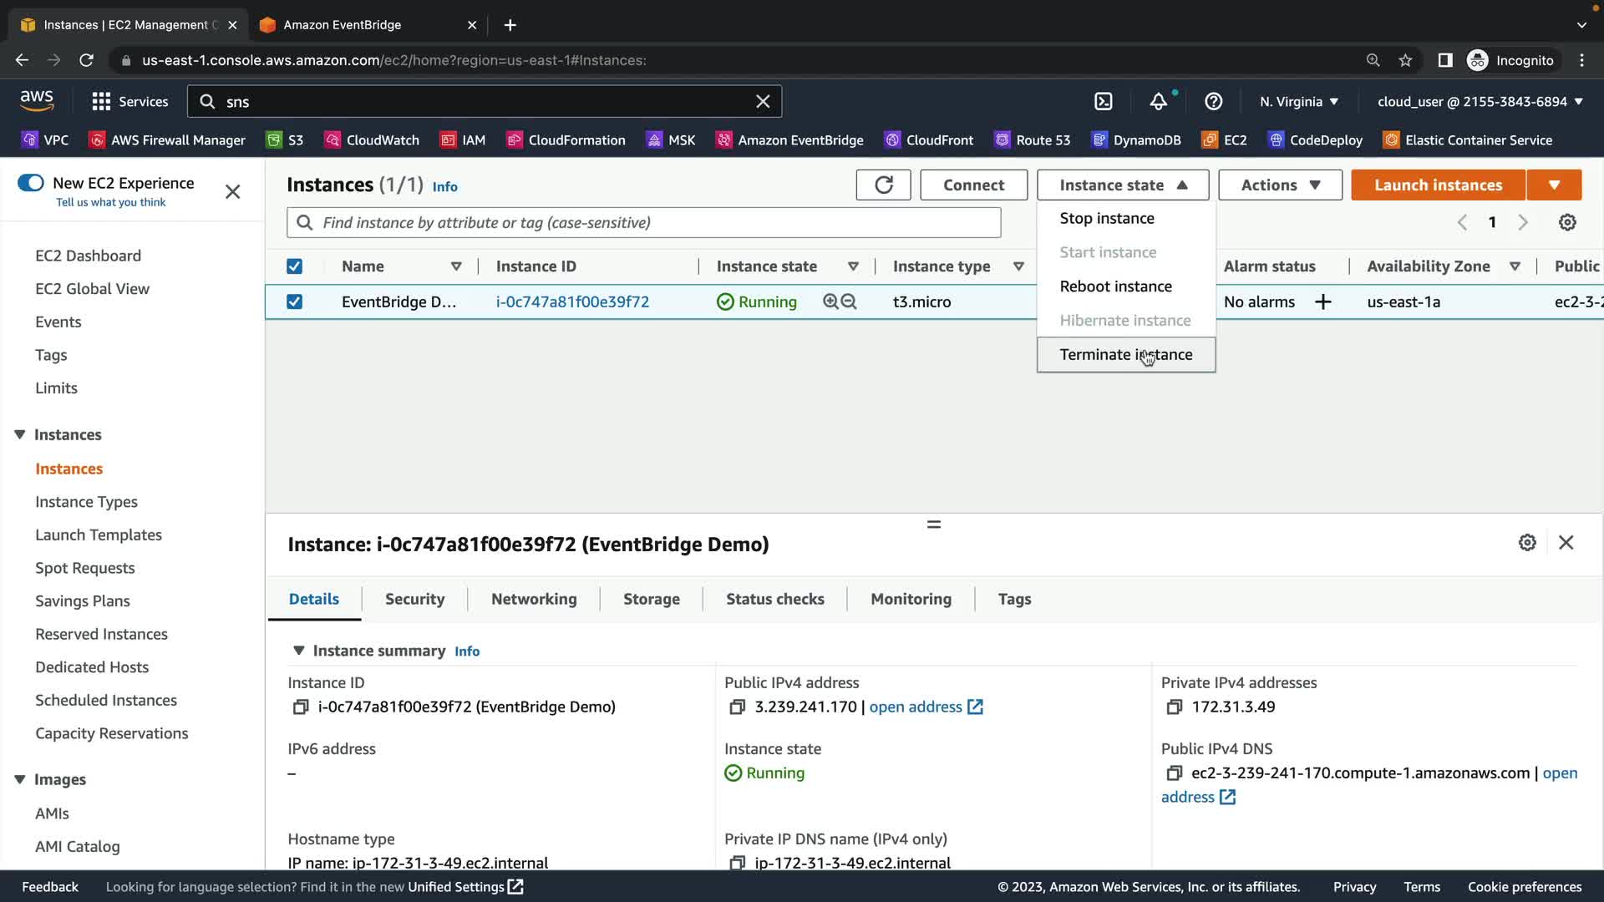The image size is (1604, 902).
Task: Click the zoom-in filter icon beside Running
Action: (830, 302)
